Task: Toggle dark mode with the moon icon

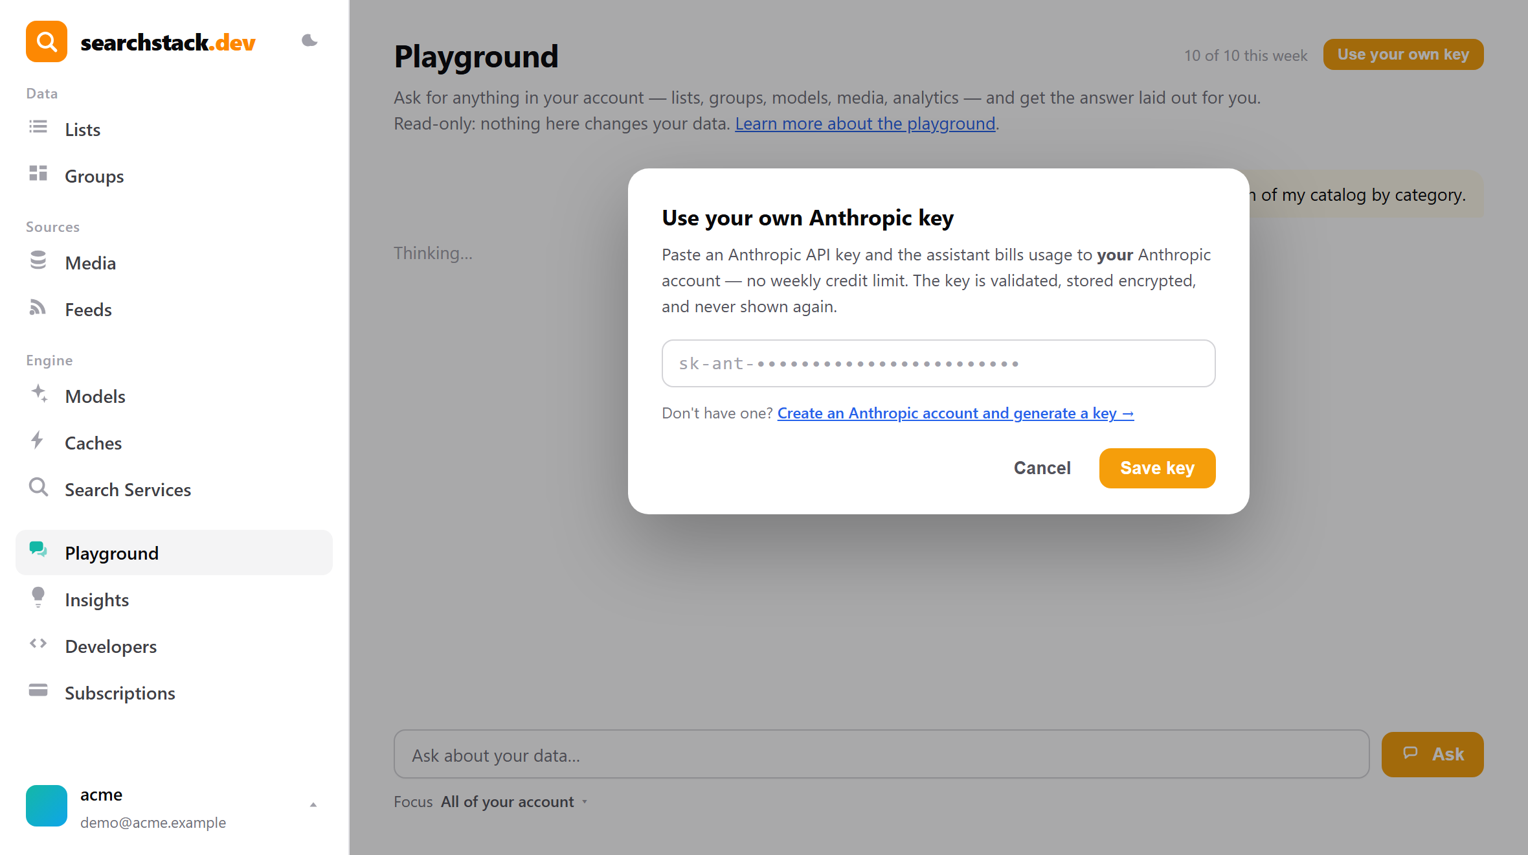Action: [x=309, y=41]
